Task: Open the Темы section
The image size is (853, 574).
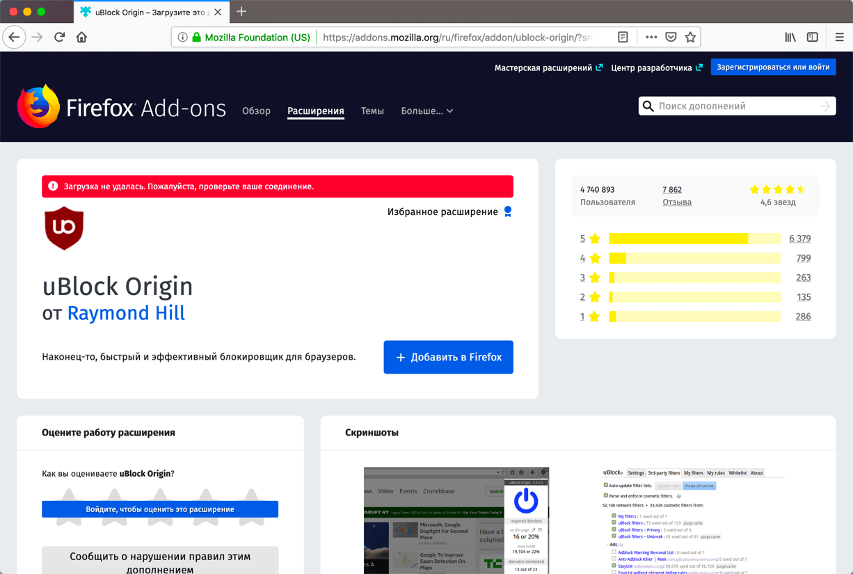Action: 372,111
